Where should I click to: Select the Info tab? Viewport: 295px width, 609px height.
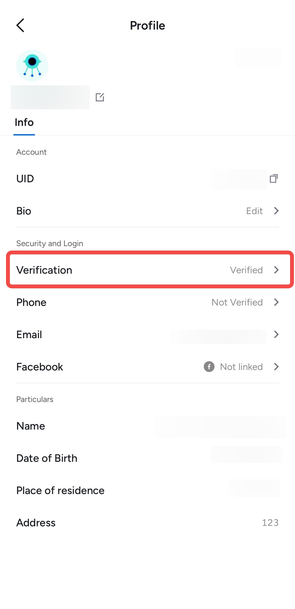[24, 122]
